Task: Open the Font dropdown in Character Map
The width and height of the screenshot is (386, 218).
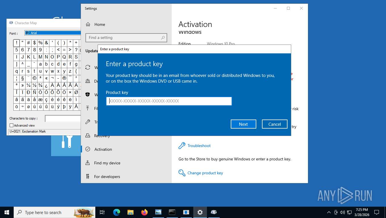Action: (53, 33)
